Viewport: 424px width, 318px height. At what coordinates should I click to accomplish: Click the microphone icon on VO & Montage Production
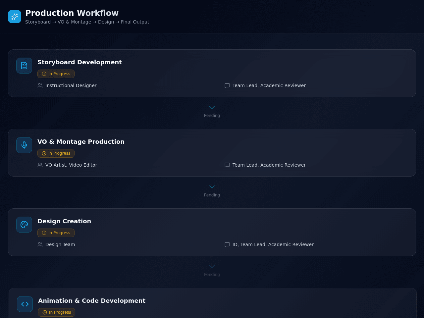(x=24, y=145)
